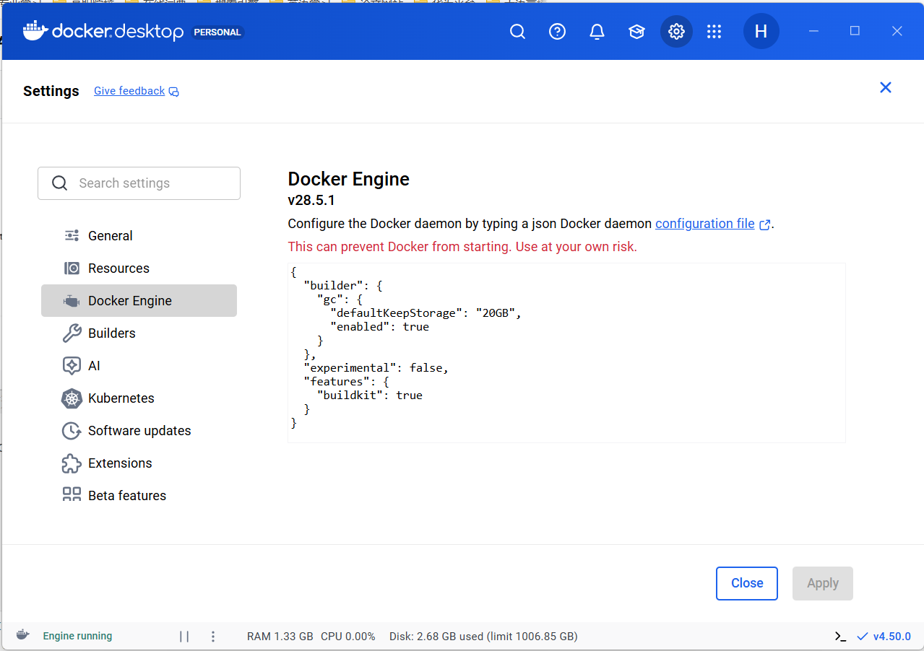Focus the Search settings field
This screenshot has height=651, width=924.
click(139, 183)
